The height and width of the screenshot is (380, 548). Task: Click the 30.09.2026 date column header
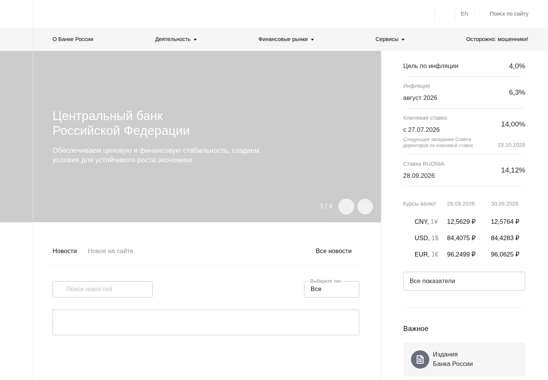click(x=505, y=204)
